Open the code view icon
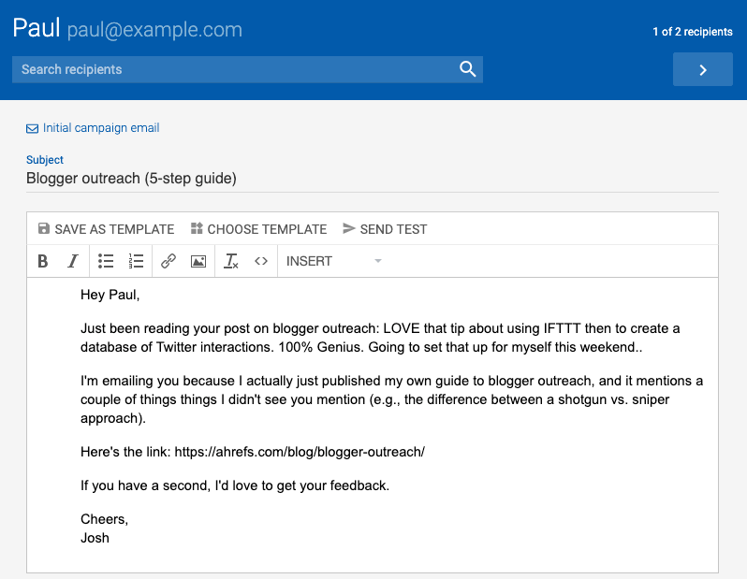The width and height of the screenshot is (747, 579). [x=261, y=261]
